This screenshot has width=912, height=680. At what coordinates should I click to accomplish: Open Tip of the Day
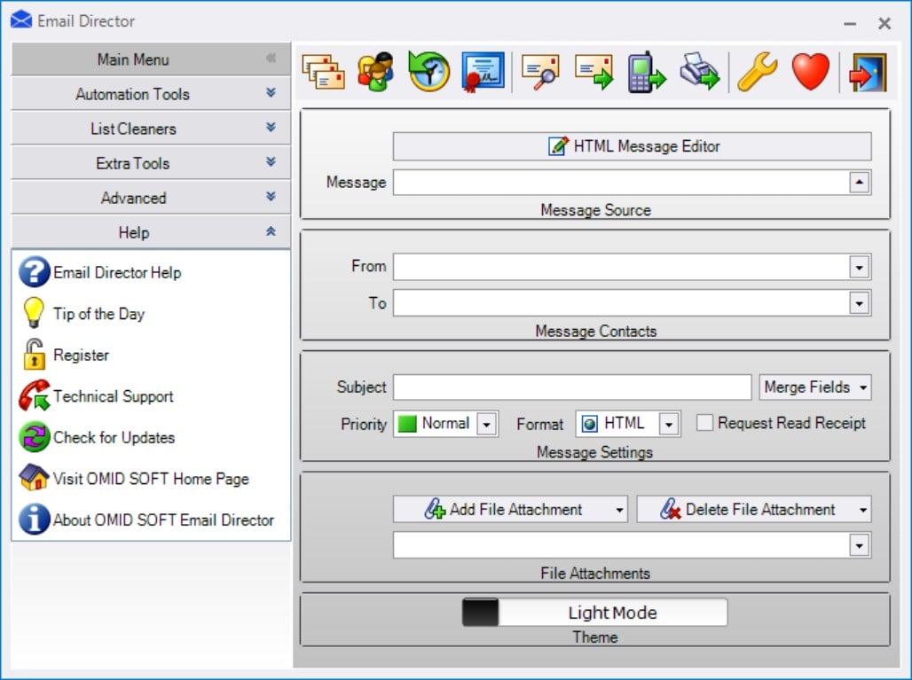pyautogui.click(x=98, y=313)
